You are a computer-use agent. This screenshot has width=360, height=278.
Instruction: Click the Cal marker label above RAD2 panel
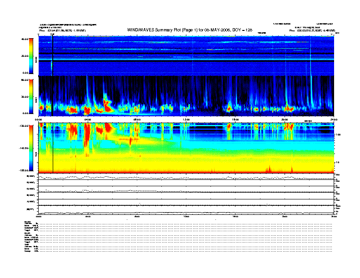pyautogui.click(x=52, y=35)
